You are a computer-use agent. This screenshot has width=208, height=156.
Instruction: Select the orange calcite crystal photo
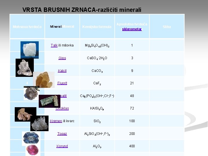[x=44, y=80]
